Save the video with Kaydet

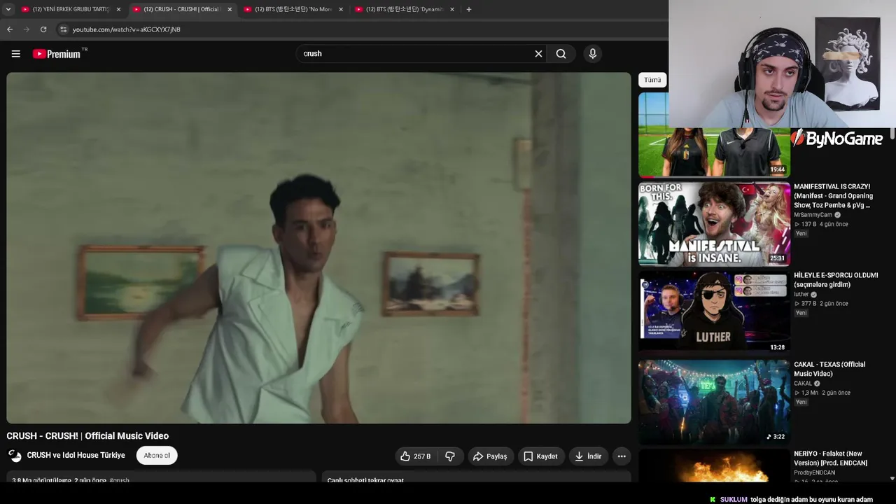[x=540, y=456]
